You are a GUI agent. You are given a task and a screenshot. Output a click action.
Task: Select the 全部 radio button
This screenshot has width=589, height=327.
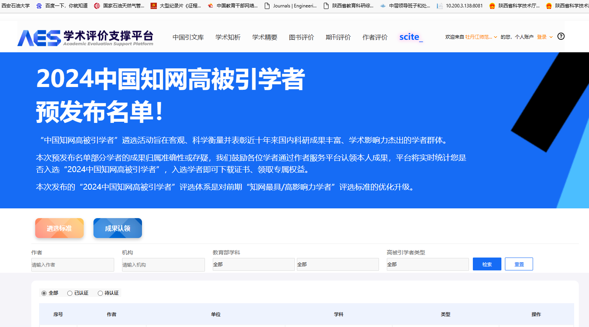pos(44,293)
